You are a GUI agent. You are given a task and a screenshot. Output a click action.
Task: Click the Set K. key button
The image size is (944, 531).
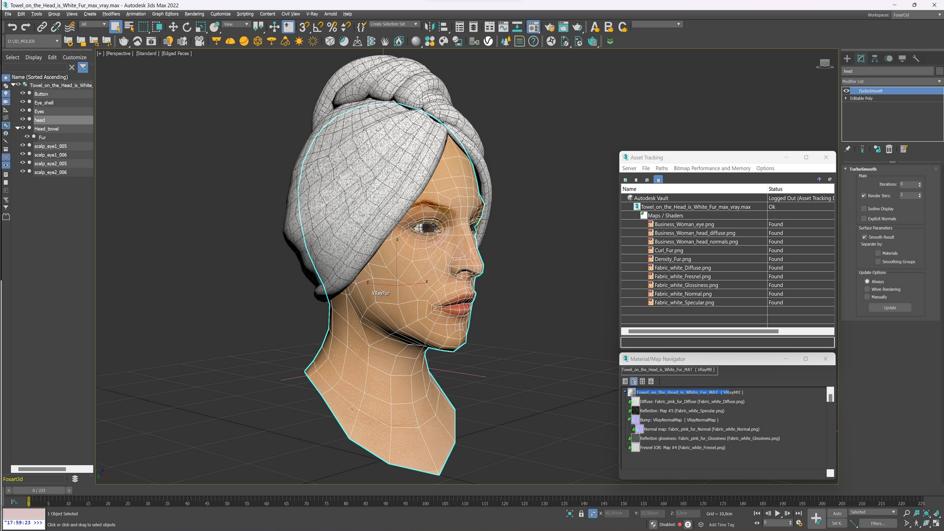coord(837,524)
